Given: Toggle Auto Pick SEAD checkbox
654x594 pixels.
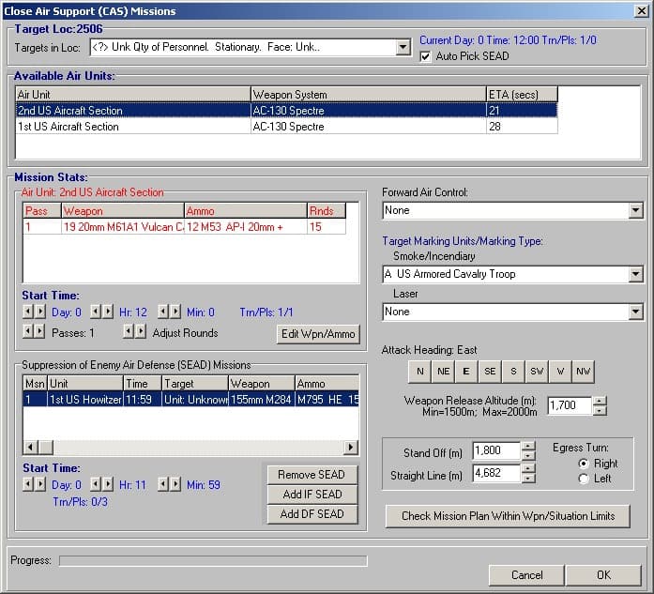Looking at the screenshot, I should pyautogui.click(x=426, y=56).
